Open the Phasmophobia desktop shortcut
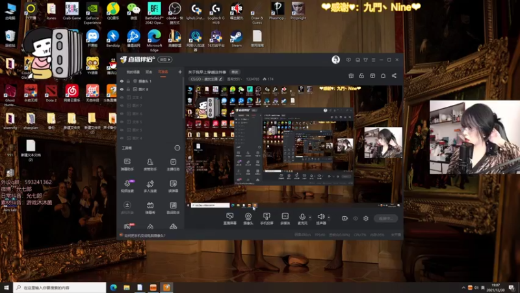 point(278,11)
